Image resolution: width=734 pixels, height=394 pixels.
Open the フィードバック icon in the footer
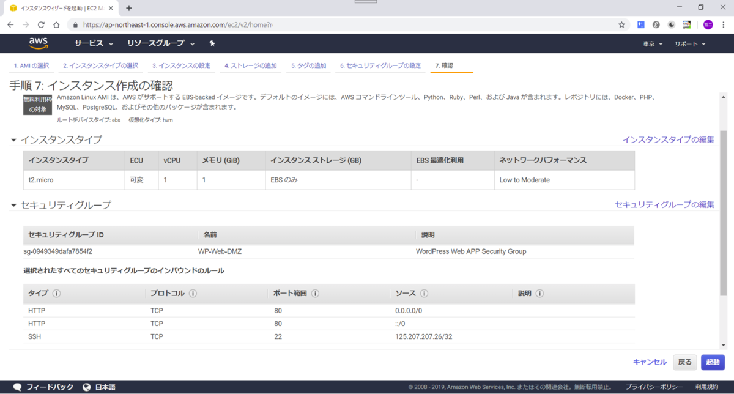click(17, 387)
